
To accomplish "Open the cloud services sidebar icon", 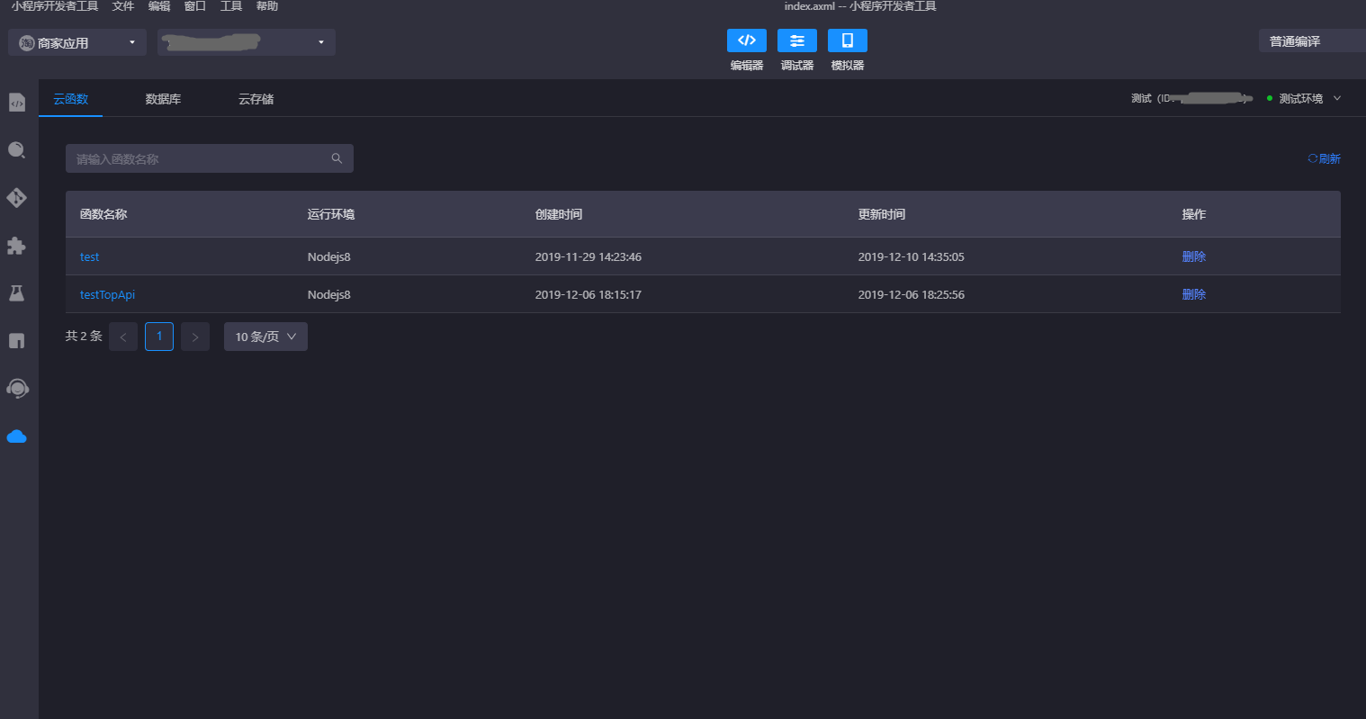I will 17,436.
